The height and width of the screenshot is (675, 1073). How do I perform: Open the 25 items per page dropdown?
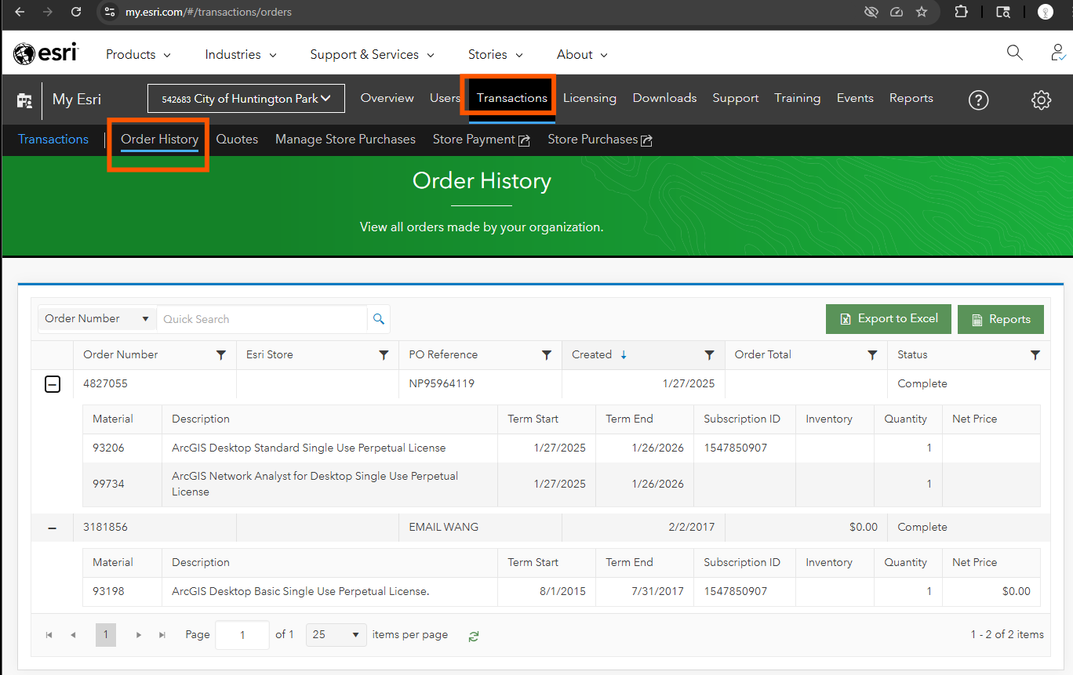(336, 634)
